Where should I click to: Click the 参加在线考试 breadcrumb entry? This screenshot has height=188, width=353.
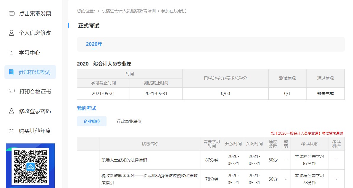click(x=175, y=11)
